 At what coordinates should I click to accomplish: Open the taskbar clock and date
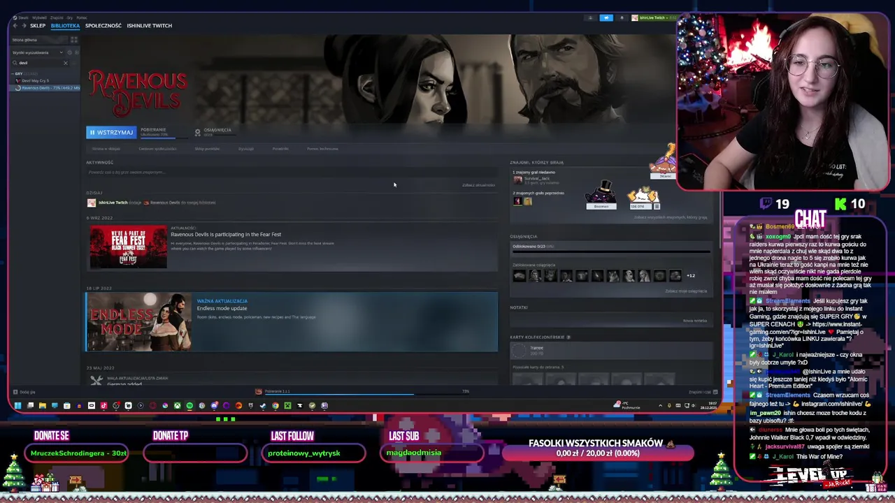708,405
